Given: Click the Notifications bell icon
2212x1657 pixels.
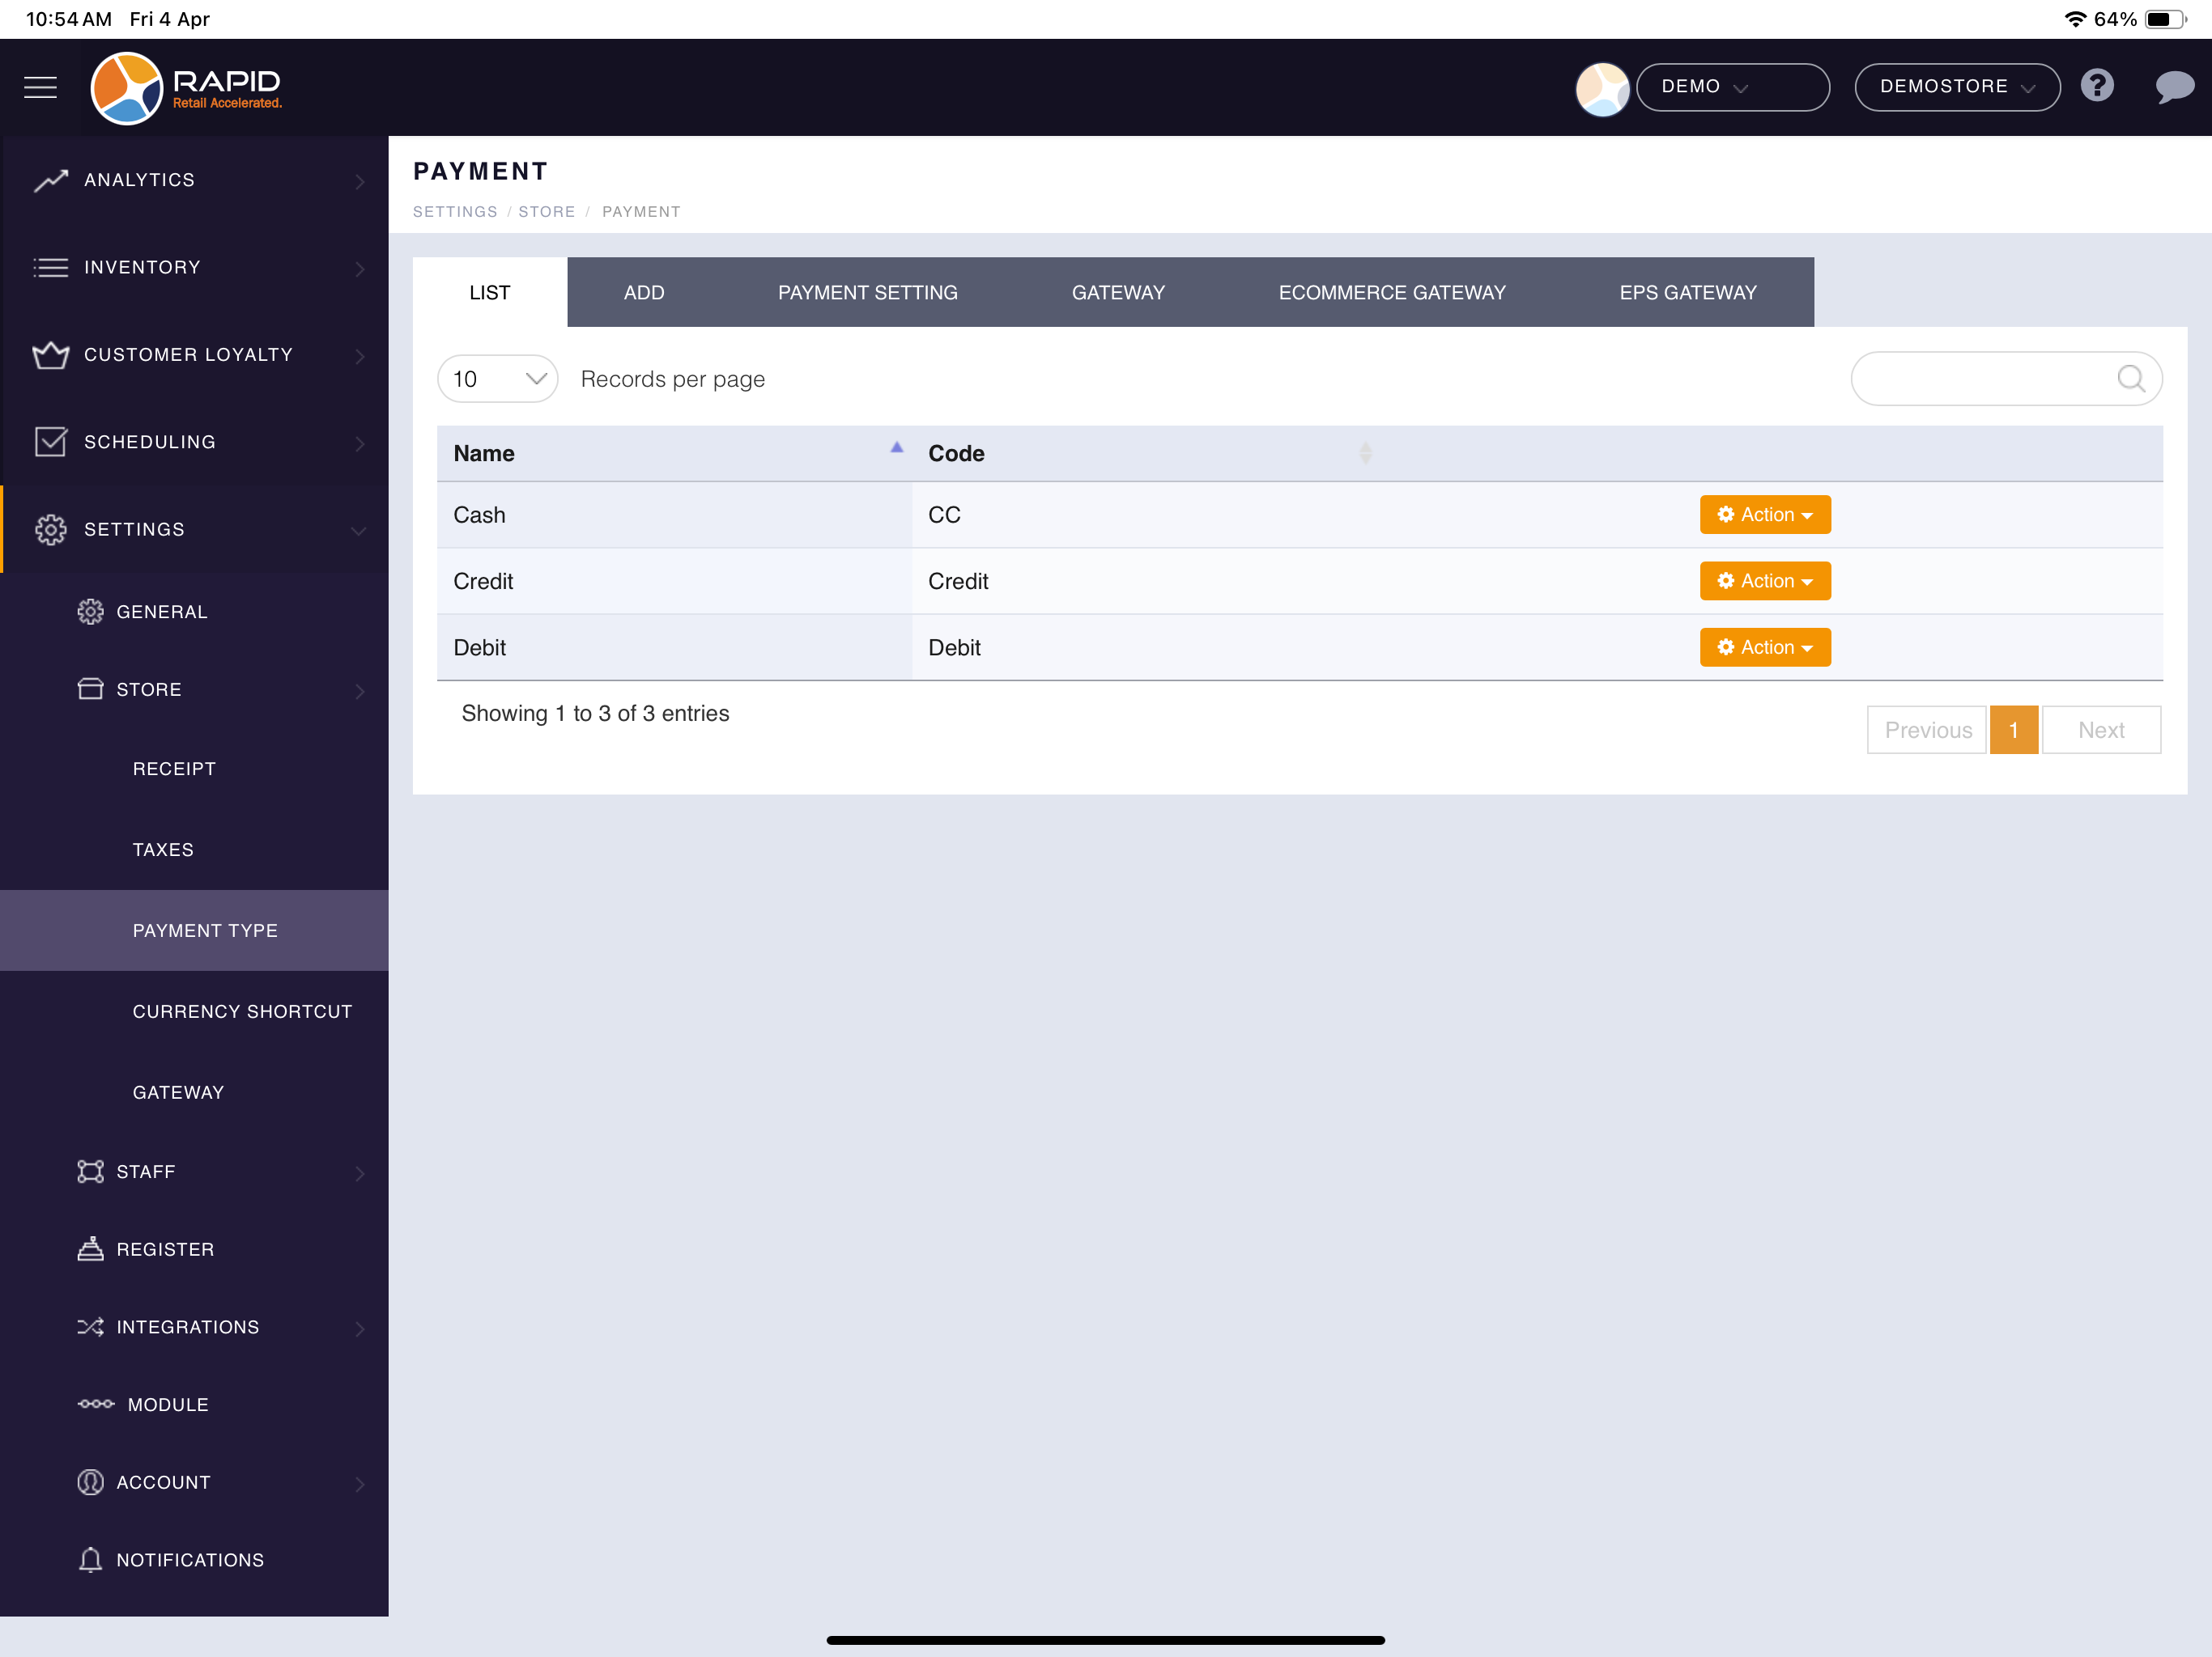Looking at the screenshot, I should [90, 1560].
